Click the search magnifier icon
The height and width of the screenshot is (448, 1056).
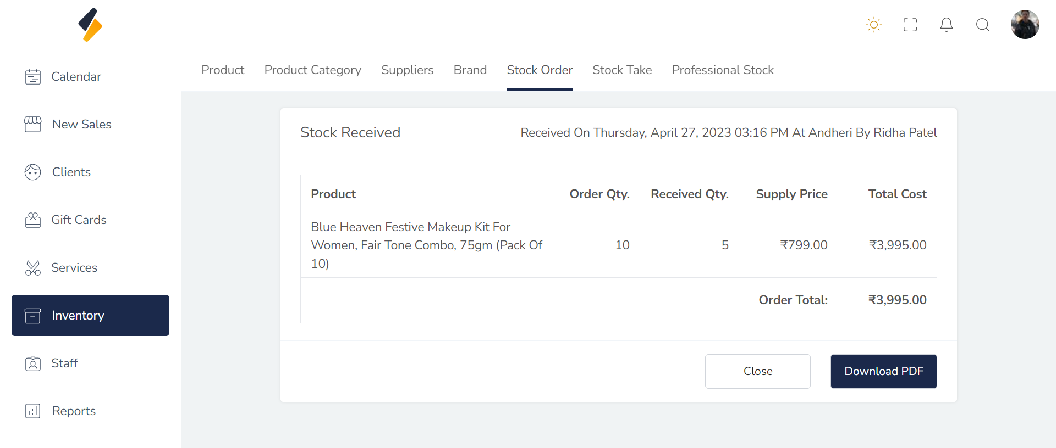tap(982, 25)
